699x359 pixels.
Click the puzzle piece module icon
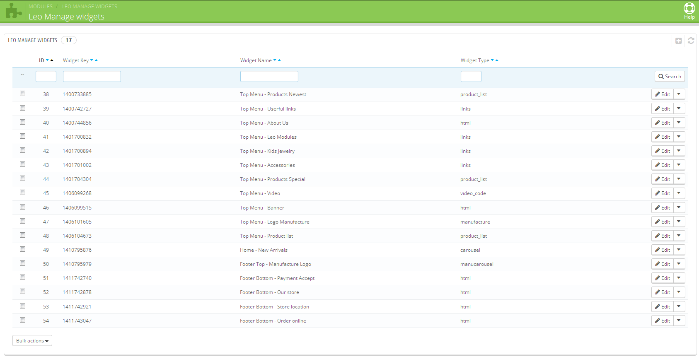13,11
